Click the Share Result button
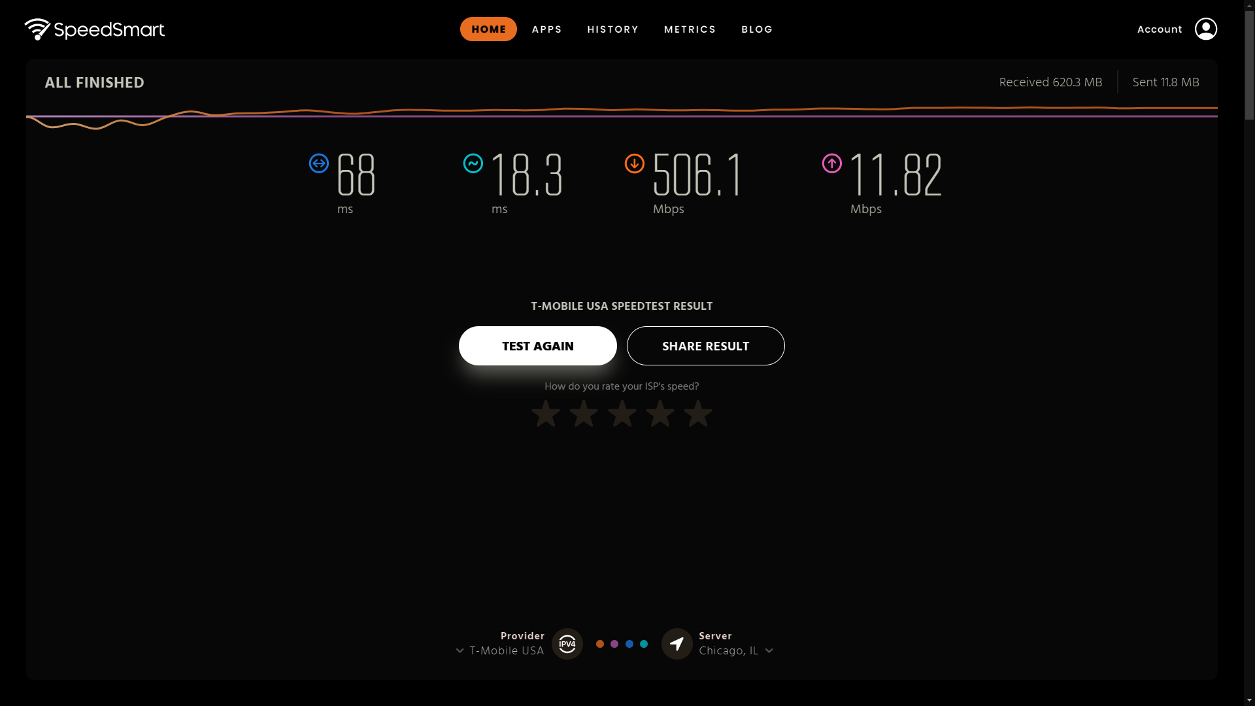1255x706 pixels. click(x=705, y=346)
